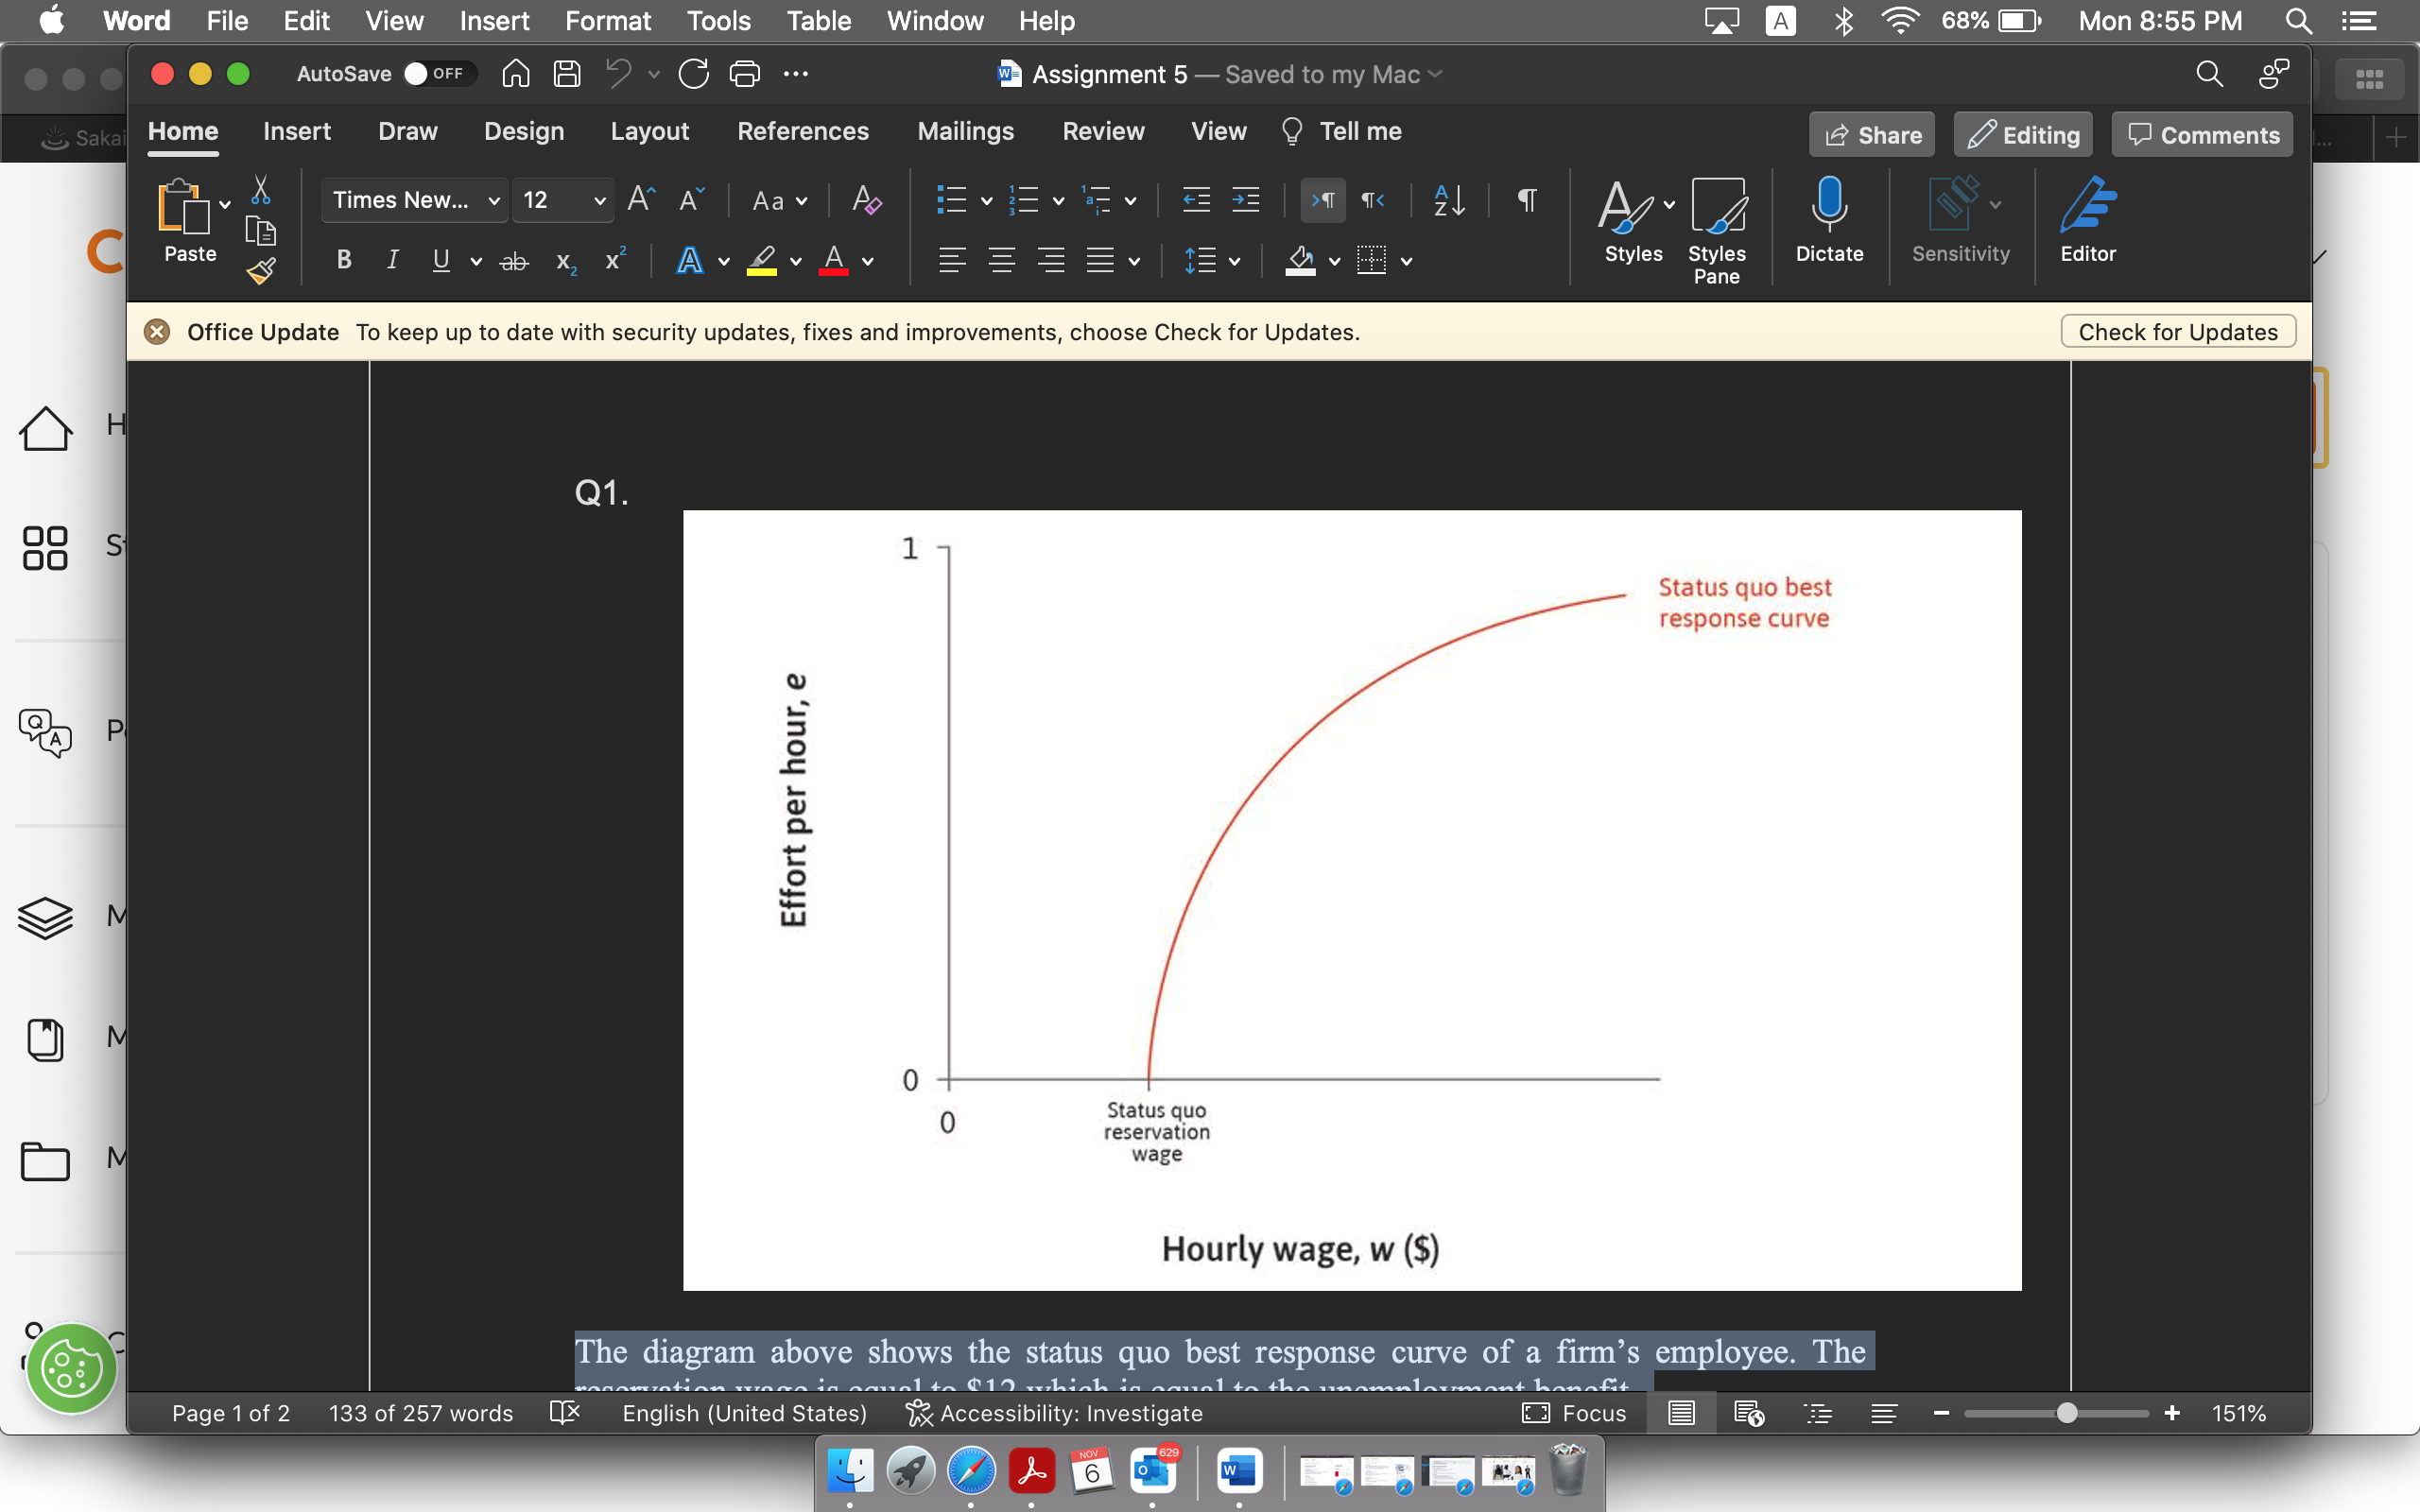The width and height of the screenshot is (2420, 1512).
Task: Click the Clear Formatting icon
Action: pos(866,200)
